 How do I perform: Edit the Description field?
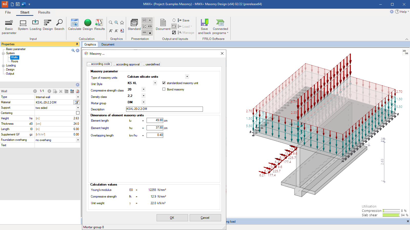(165, 109)
